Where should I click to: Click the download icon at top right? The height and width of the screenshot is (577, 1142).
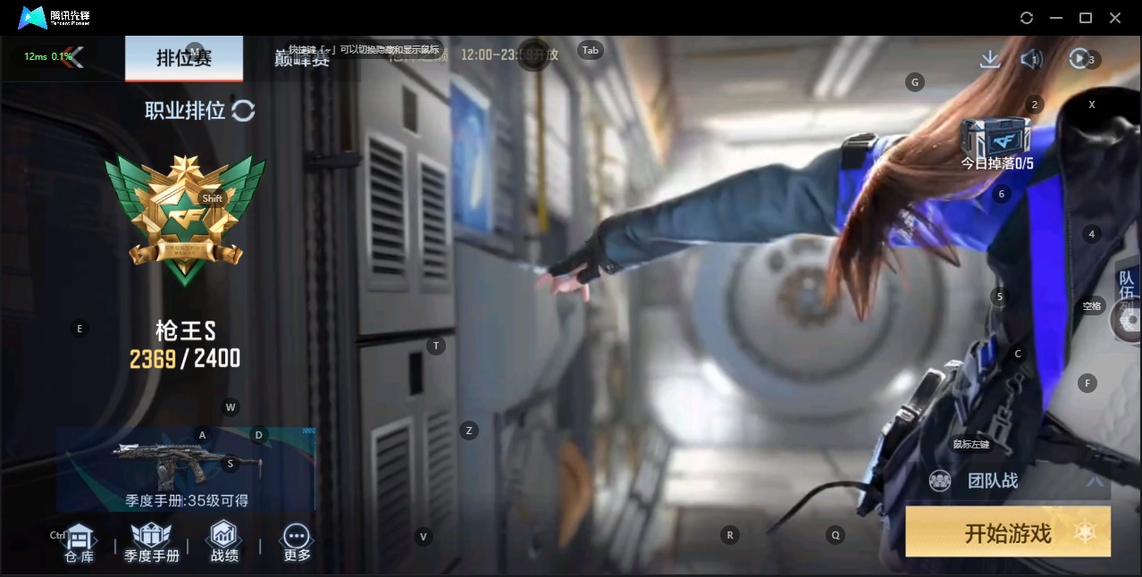coord(989,59)
